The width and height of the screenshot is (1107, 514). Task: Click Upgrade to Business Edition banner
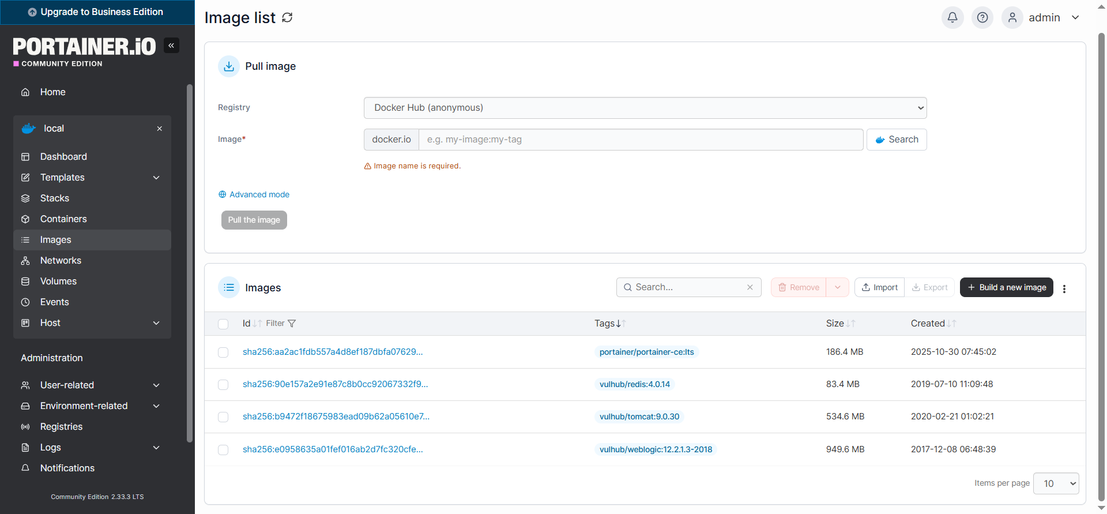pos(97,12)
